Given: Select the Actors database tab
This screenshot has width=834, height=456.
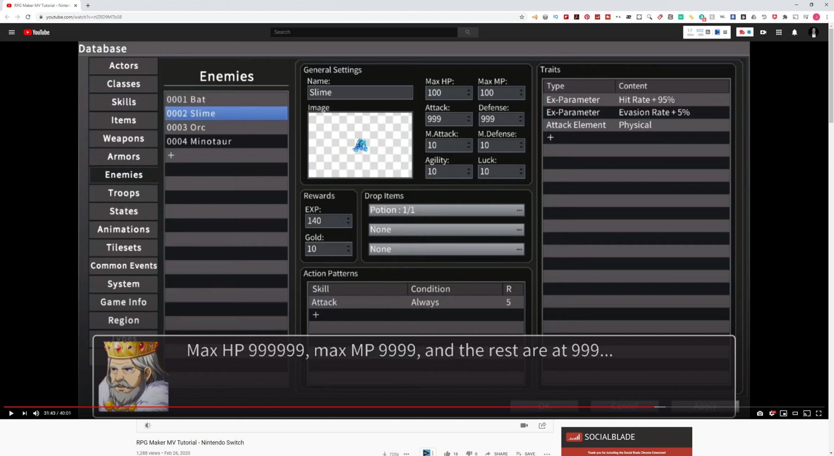Looking at the screenshot, I should pyautogui.click(x=124, y=66).
